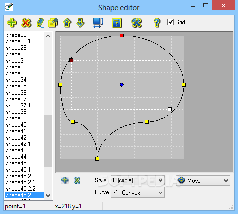The width and height of the screenshot is (238, 214).
Task: Select the white square control point
Action: click(x=170, y=109)
